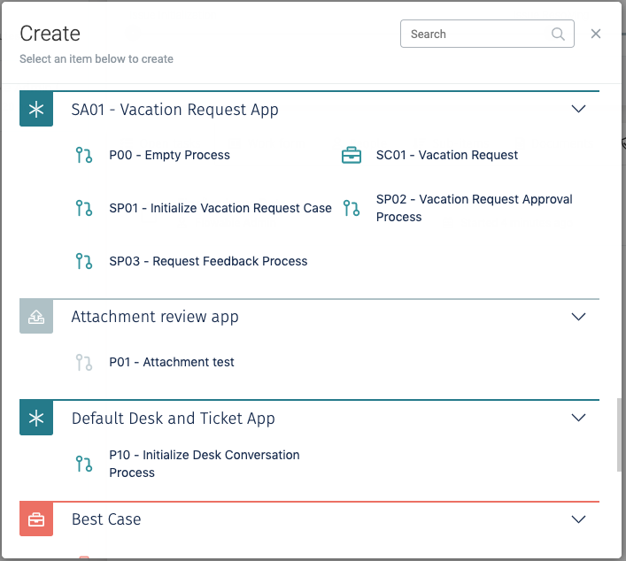The width and height of the screenshot is (626, 561).
Task: Click the Default Desk and Ticket App asterisk icon
Action: pyautogui.click(x=36, y=419)
